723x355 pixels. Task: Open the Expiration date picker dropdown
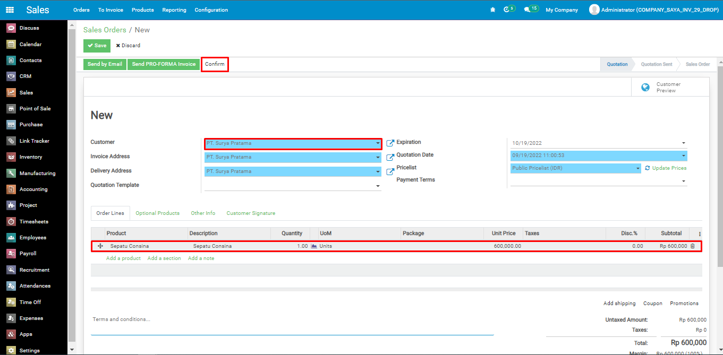click(683, 143)
